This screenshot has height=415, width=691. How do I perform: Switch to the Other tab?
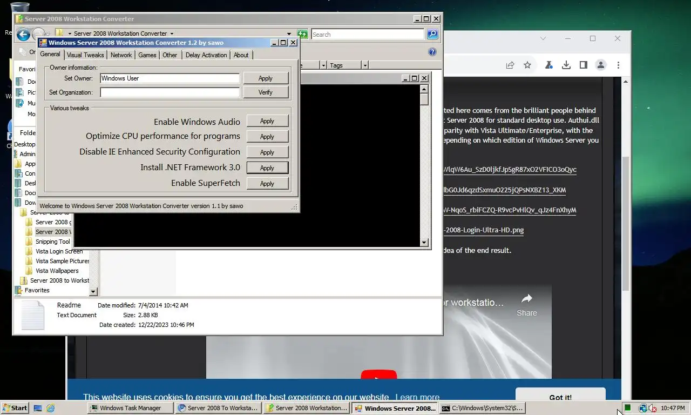click(x=170, y=55)
